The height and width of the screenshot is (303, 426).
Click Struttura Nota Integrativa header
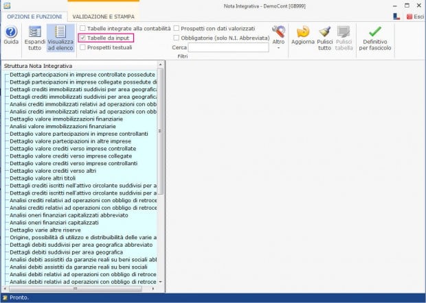click(x=38, y=66)
